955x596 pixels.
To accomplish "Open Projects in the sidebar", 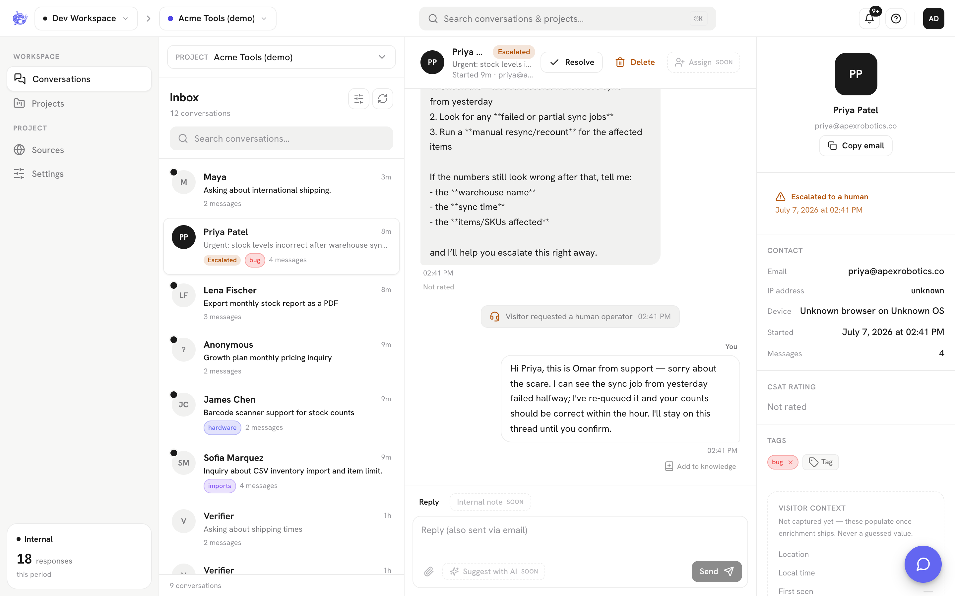I will tap(79, 103).
